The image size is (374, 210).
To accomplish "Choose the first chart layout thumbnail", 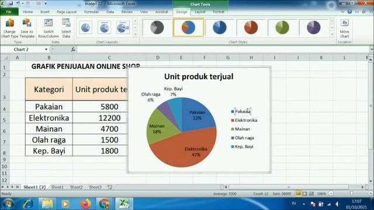I will [85, 27].
